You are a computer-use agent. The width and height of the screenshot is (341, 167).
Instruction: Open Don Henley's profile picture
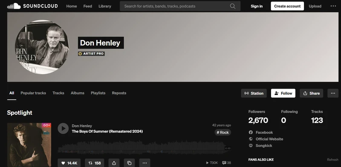tap(42, 47)
